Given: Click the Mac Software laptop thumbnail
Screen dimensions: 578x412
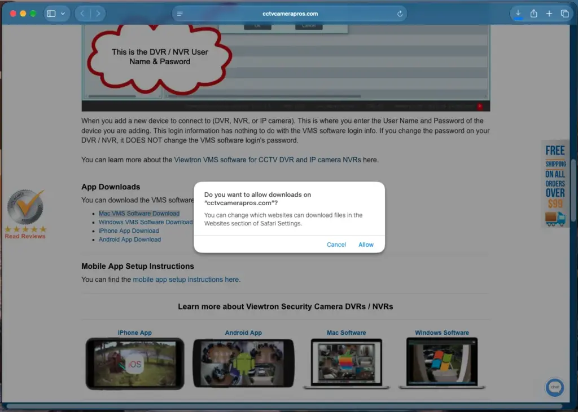Looking at the screenshot, I should [346, 364].
